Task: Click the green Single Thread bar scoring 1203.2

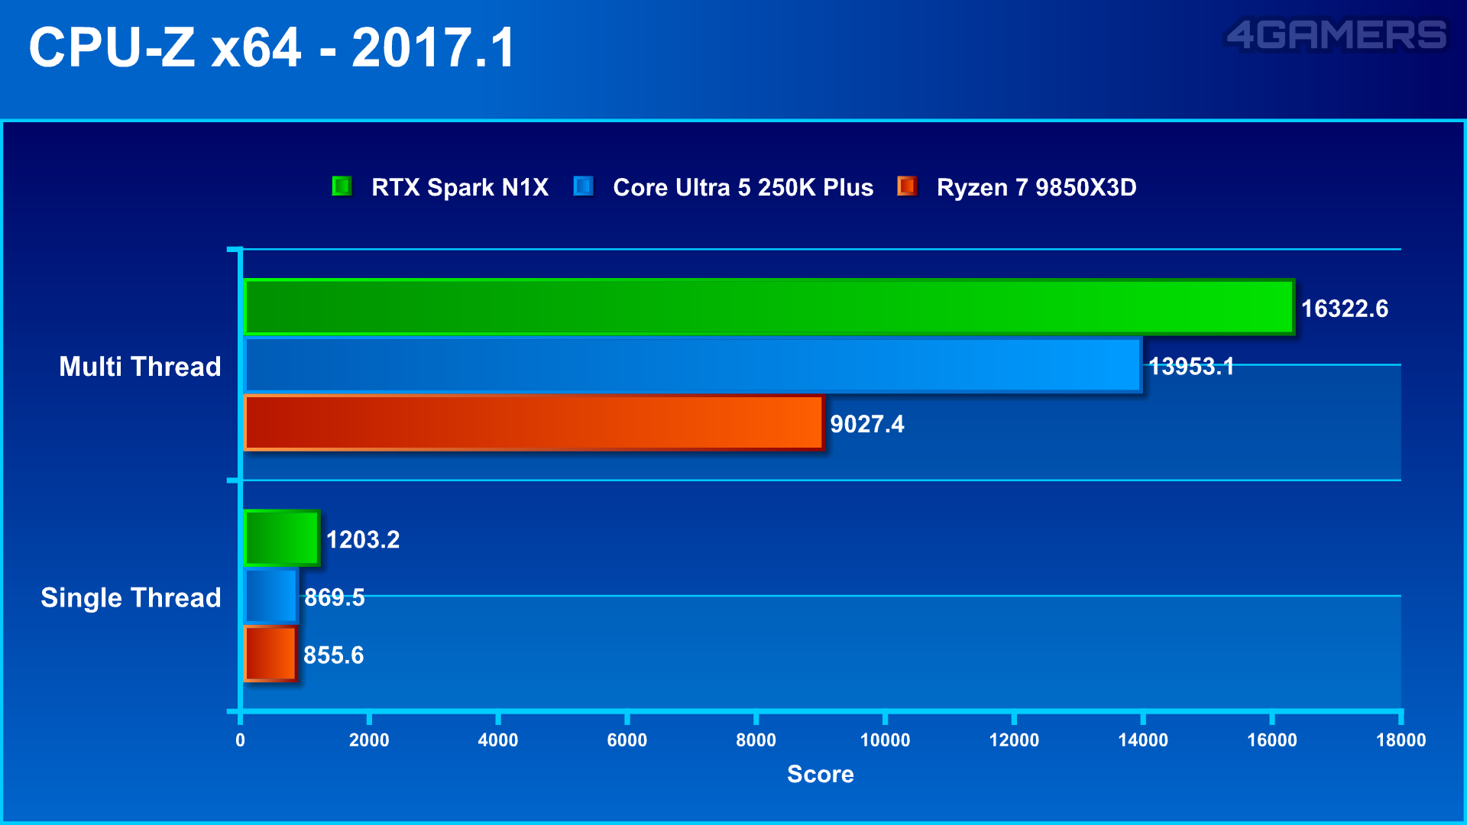Action: tap(281, 539)
